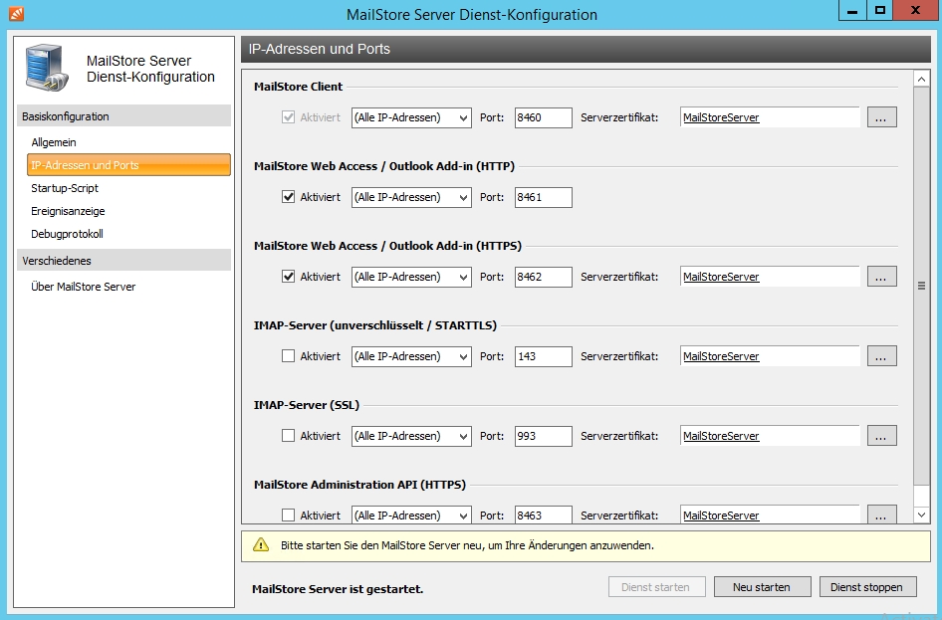Click the scrollbar down arrow
942x620 pixels.
point(921,515)
